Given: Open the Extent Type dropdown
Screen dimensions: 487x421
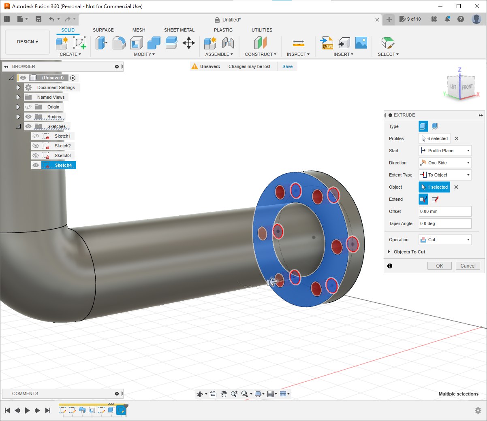Looking at the screenshot, I should click(445, 175).
